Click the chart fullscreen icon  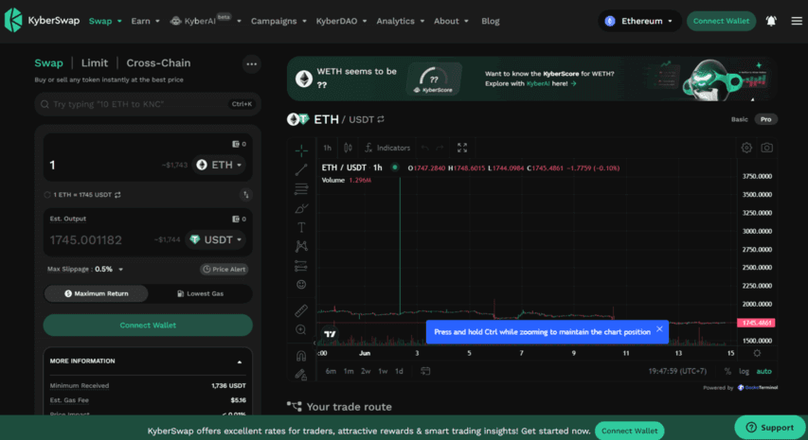[462, 148]
